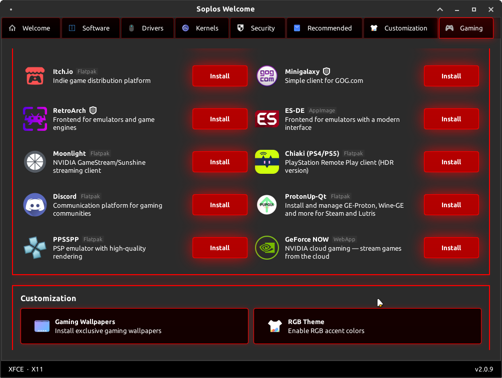This screenshot has height=378, width=502.
Task: Click the shield icon on Security tab
Action: pyautogui.click(x=240, y=28)
